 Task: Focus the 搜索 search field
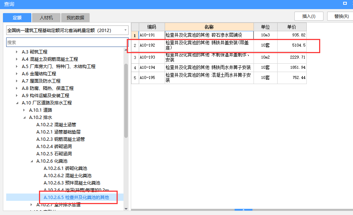point(67,42)
